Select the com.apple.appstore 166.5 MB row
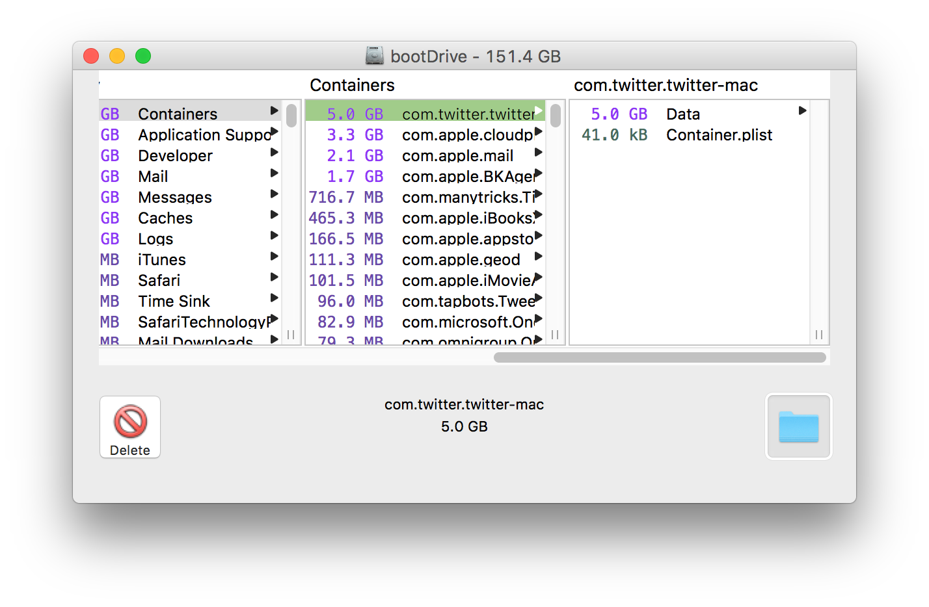This screenshot has width=929, height=607. [425, 236]
